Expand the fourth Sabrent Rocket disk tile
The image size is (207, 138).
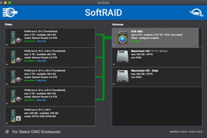(7, 104)
